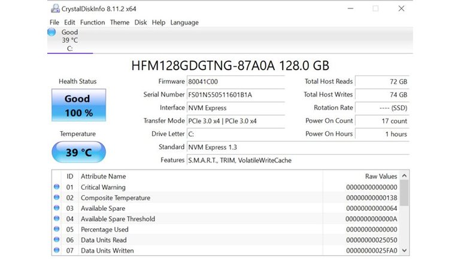Click the CrystalDiskInfo app icon in title bar
461x260 pixels.
(x=55, y=8)
